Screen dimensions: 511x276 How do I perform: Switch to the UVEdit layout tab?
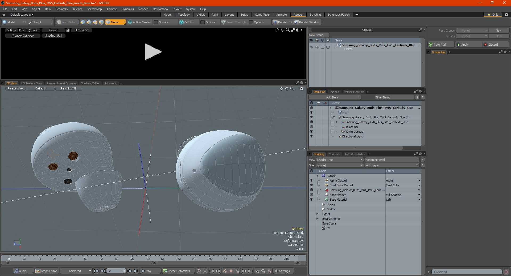click(200, 15)
